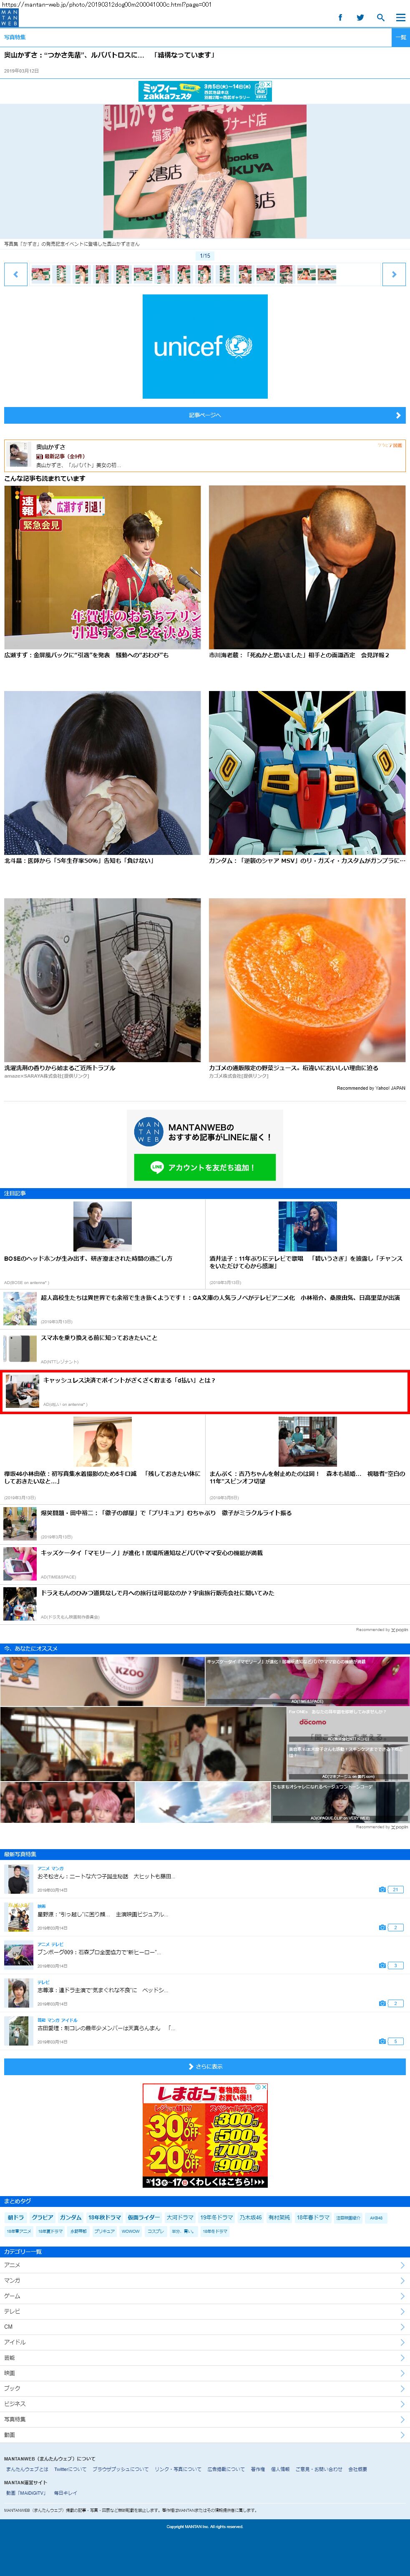This screenshot has height=2576, width=410.
Task: Select the 仮面ライダー tag
Action: pyautogui.click(x=143, y=2217)
